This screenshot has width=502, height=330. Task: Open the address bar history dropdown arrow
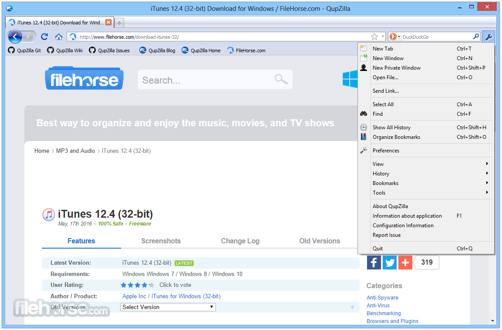coord(383,37)
